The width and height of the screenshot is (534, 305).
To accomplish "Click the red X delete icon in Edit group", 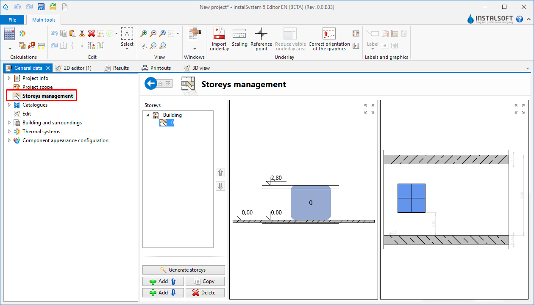I will coord(92,33).
